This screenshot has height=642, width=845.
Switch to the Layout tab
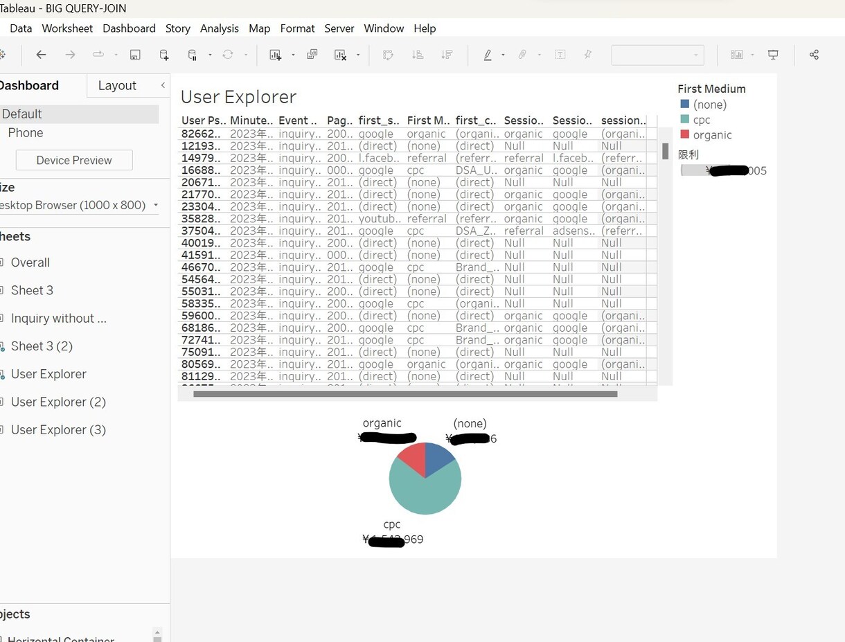click(117, 85)
